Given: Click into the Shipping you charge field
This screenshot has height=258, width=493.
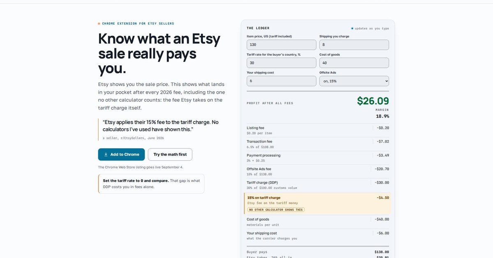Looking at the screenshot, I should coord(354,45).
